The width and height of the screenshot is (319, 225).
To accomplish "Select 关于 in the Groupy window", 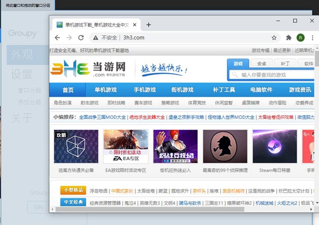I will (x=22, y=118).
